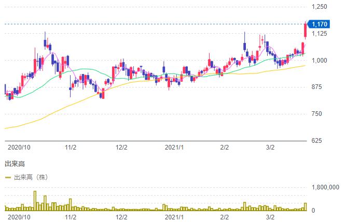Click the 625 price axis value
This screenshot has width=346, height=222.
[x=316, y=140]
